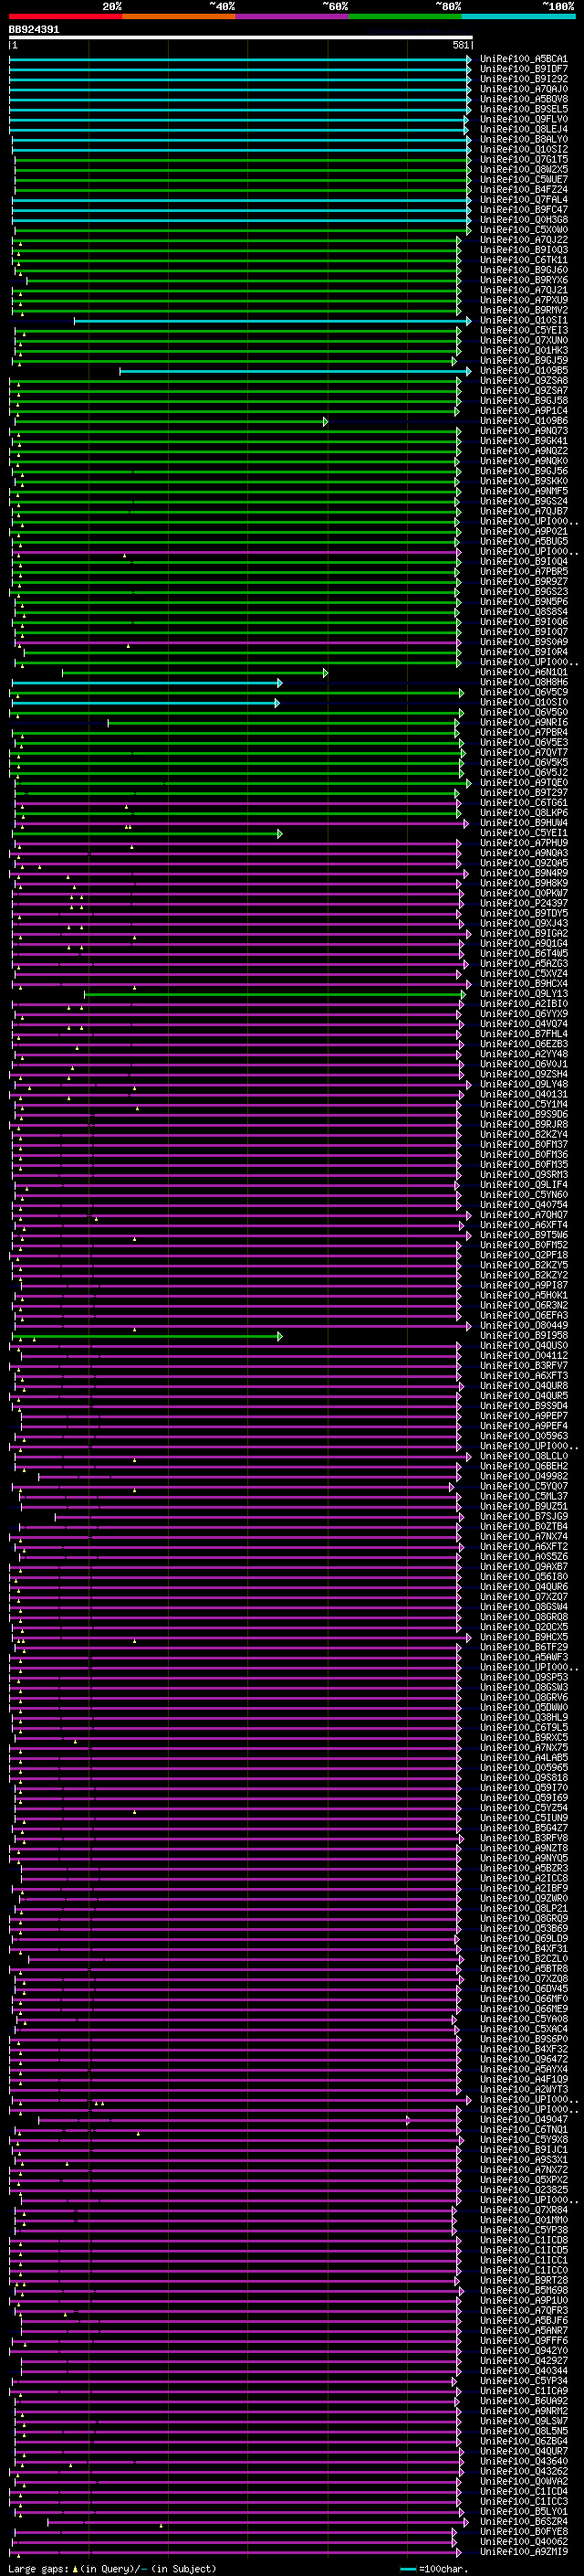This screenshot has height=2576, width=584.
Task: Click hit label UniRef100_Q43262
Action: coord(524,2471)
